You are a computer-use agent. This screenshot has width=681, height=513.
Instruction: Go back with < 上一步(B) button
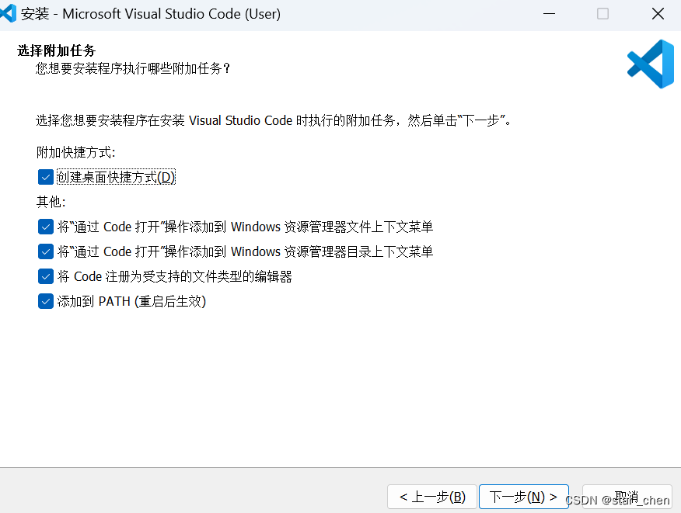pyautogui.click(x=432, y=497)
